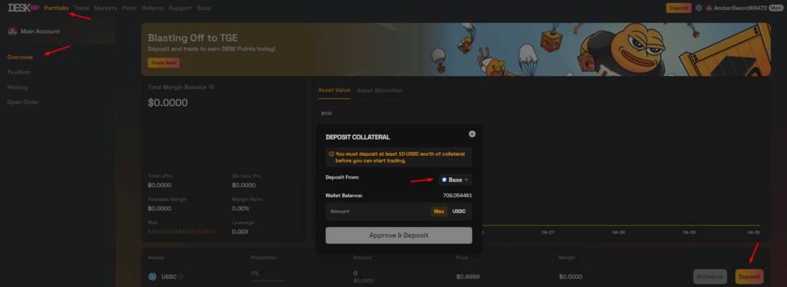
Task: Click the DESK logo
Action: [23, 8]
